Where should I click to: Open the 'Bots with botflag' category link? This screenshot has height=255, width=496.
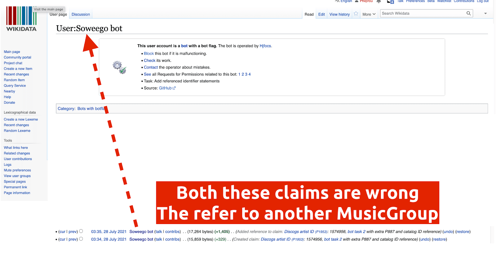click(91, 109)
